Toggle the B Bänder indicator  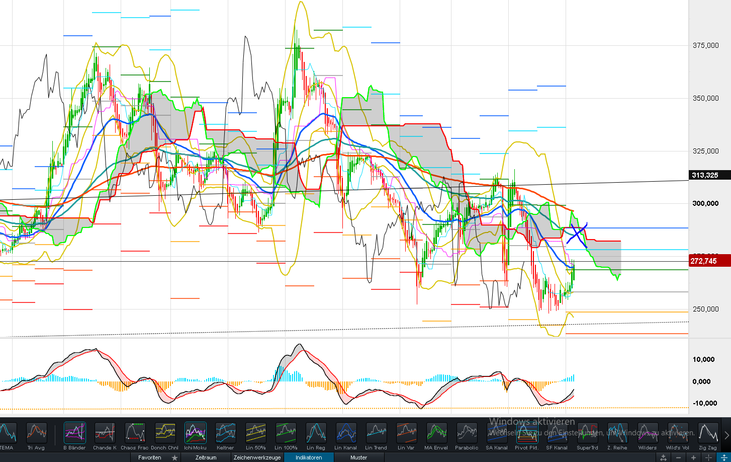(74, 436)
